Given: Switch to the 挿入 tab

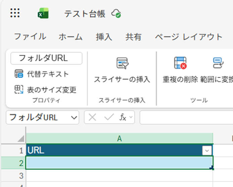Looking at the screenshot, I should (x=104, y=37).
